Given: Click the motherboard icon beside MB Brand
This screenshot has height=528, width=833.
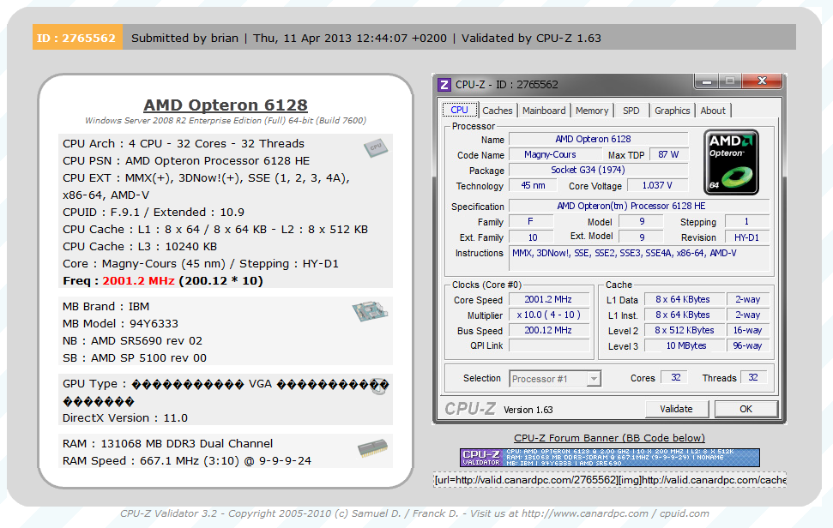Looking at the screenshot, I should click(x=370, y=311).
